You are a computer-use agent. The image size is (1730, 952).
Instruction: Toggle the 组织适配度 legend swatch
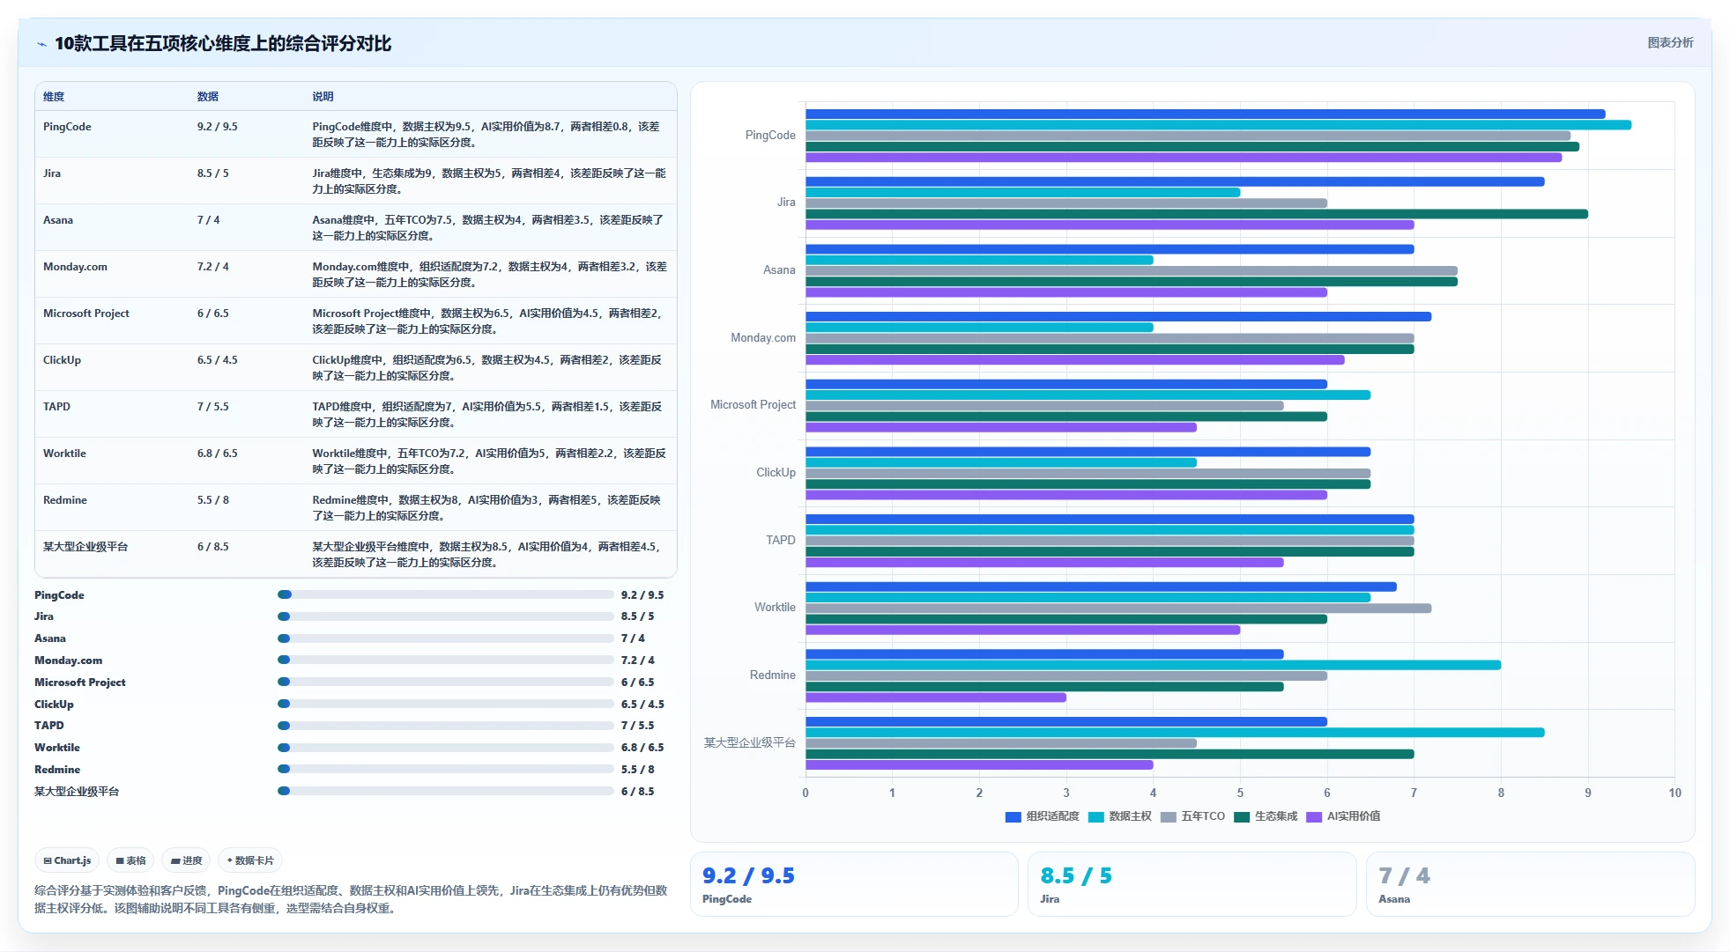point(1013,817)
